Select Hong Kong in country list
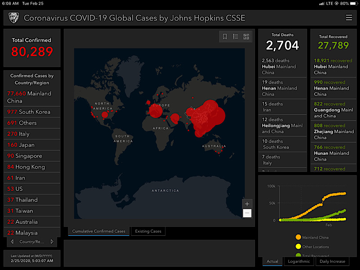The image size is (360, 270). (32, 167)
